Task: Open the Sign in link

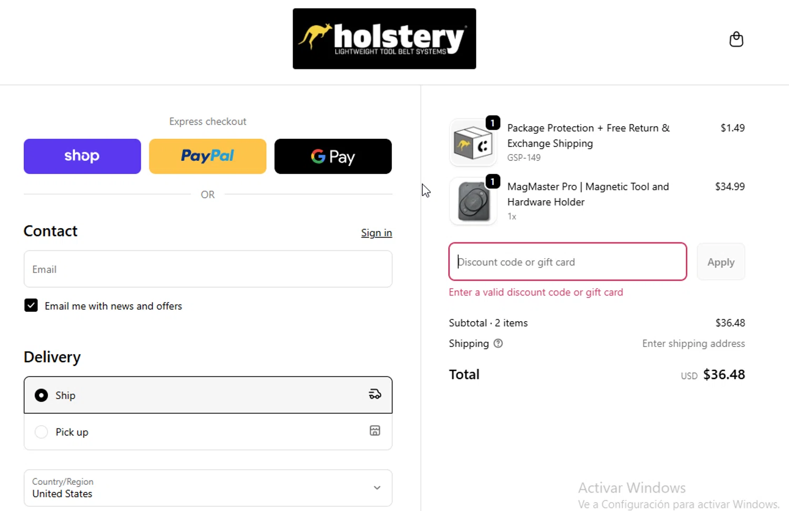Action: 377,233
